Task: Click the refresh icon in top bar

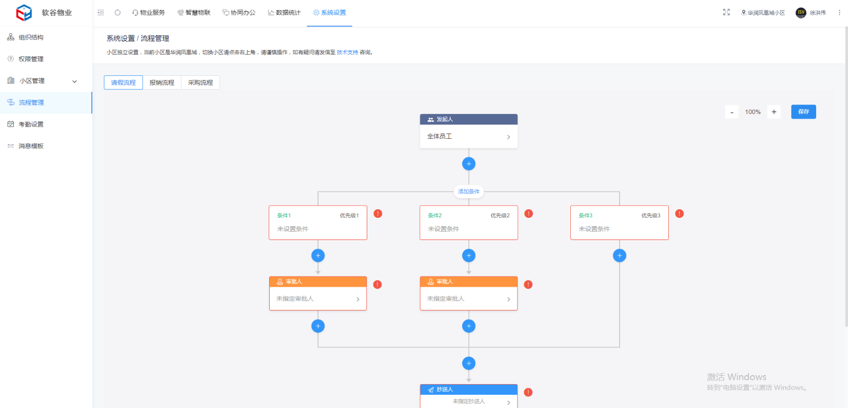Action: coord(118,13)
